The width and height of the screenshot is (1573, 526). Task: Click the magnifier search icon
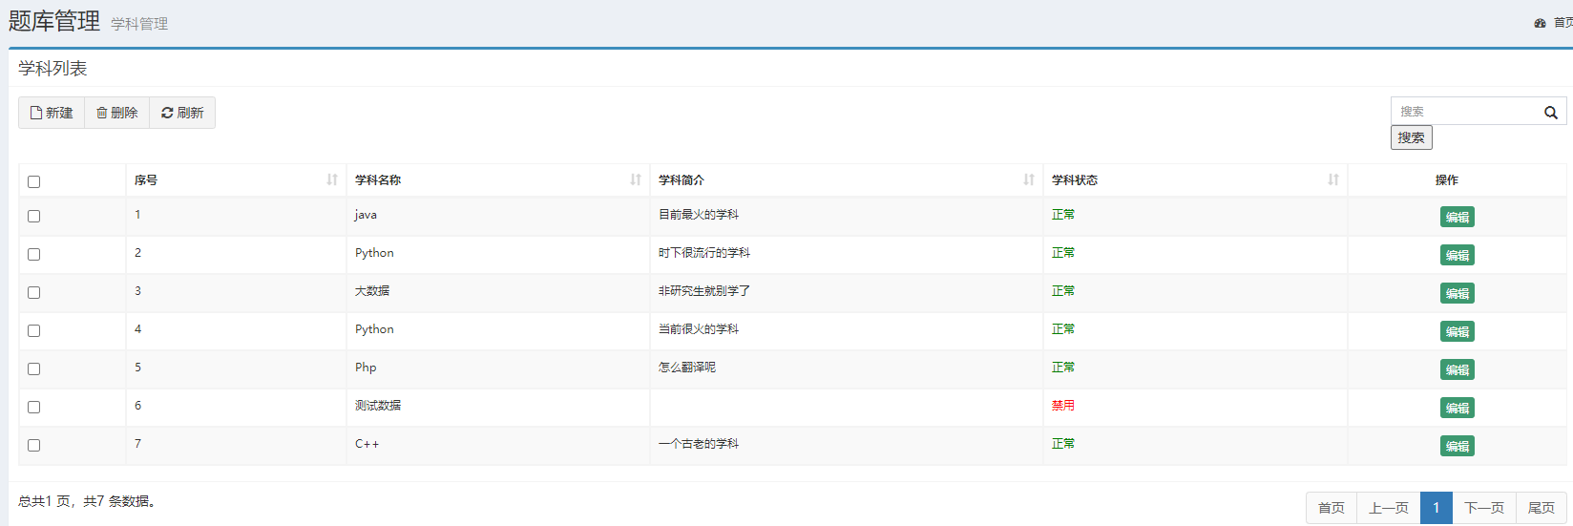[x=1551, y=113]
